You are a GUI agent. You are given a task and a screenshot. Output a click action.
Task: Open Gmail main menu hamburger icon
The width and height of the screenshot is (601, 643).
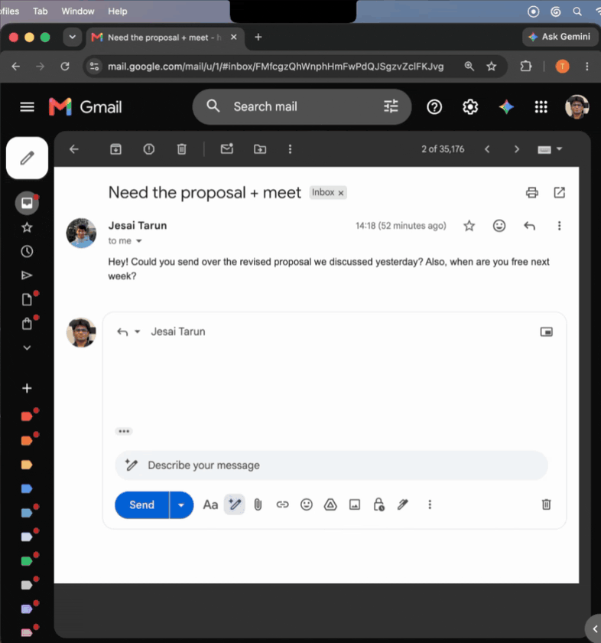click(x=27, y=107)
